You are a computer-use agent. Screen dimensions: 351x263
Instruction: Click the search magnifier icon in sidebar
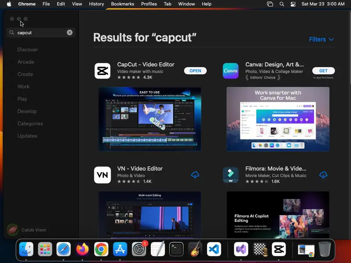click(x=12, y=33)
